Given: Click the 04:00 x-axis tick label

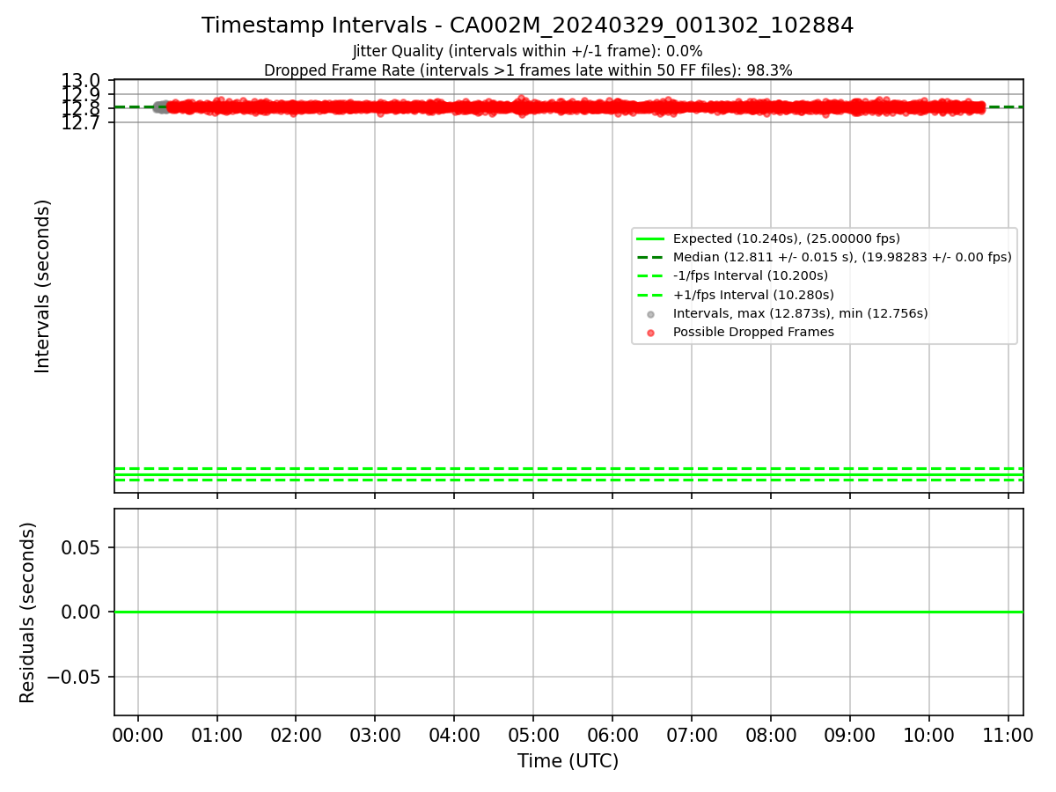Looking at the screenshot, I should point(454,735).
